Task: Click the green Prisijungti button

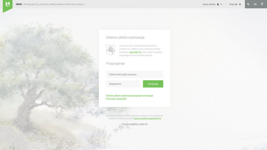Action: coord(153,84)
